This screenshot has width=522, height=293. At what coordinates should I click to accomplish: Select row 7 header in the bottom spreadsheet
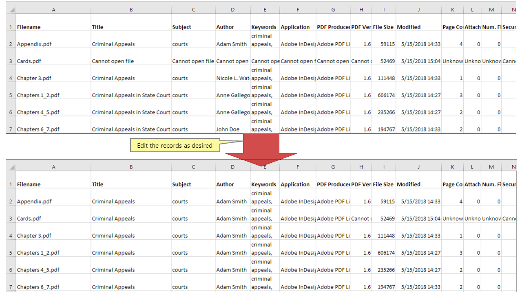[11, 286]
